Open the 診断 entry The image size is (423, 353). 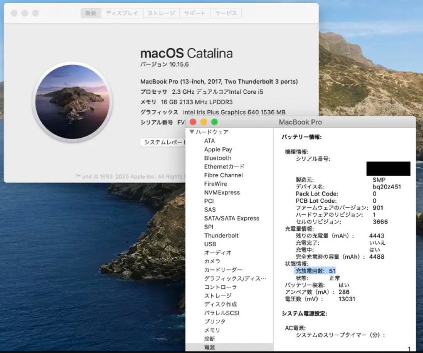coord(209,338)
